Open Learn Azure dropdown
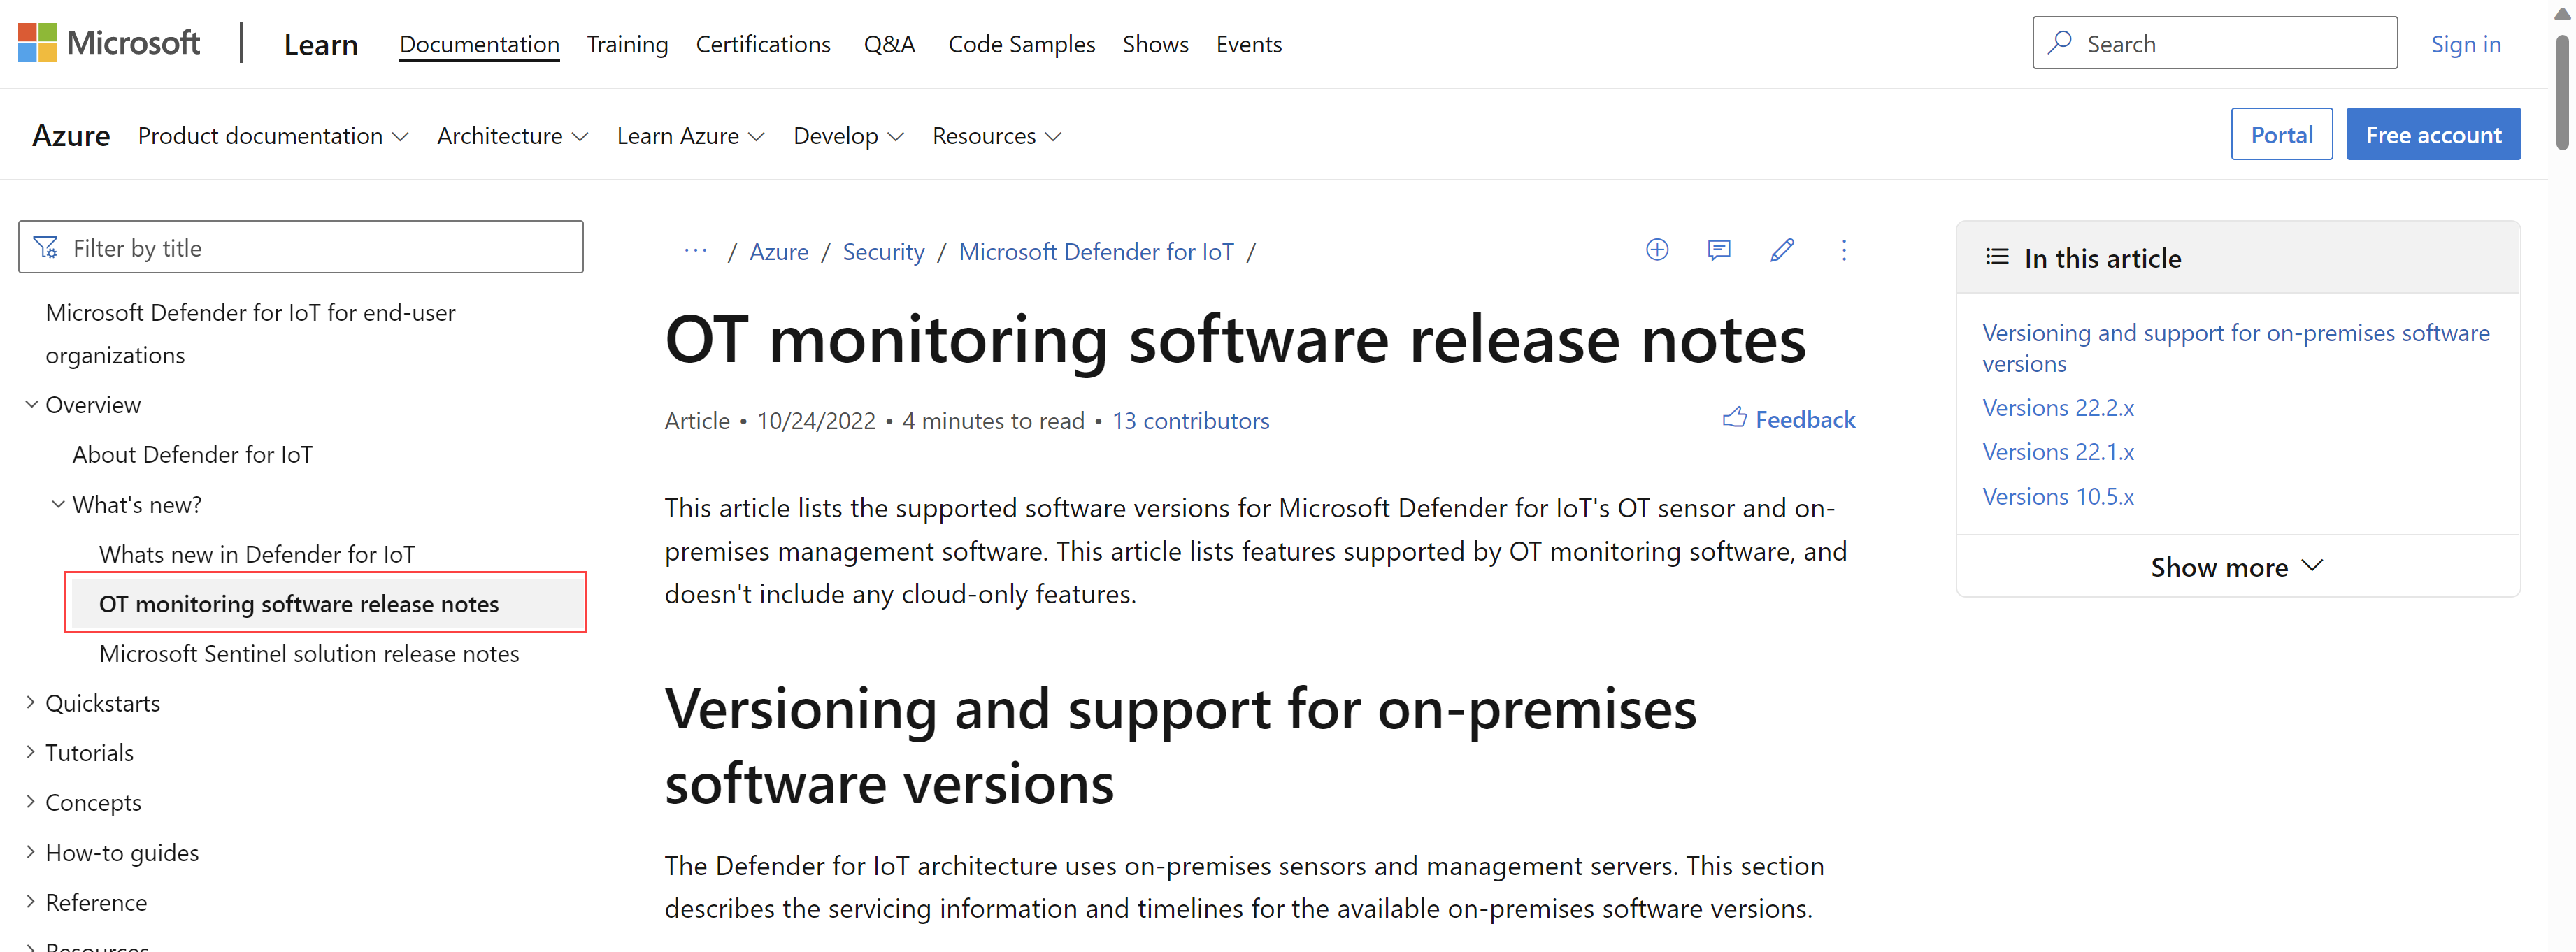Image resolution: width=2576 pixels, height=952 pixels. point(690,136)
